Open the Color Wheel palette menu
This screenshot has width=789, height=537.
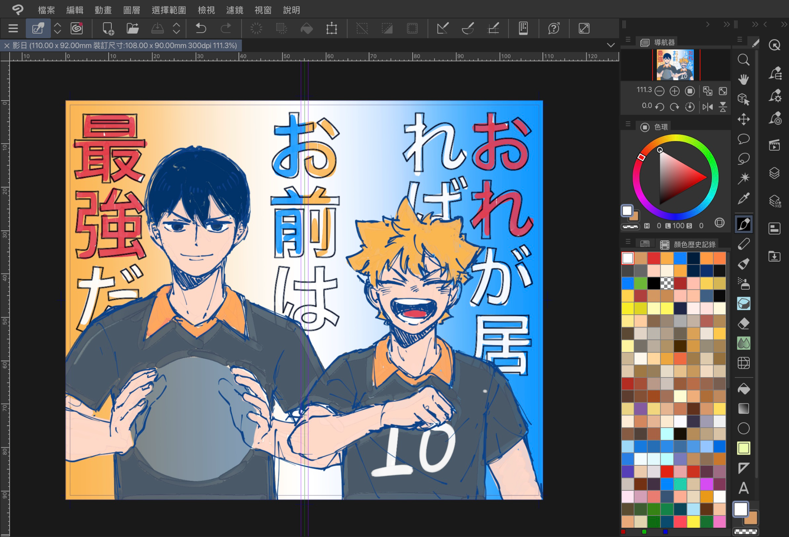tap(628, 124)
